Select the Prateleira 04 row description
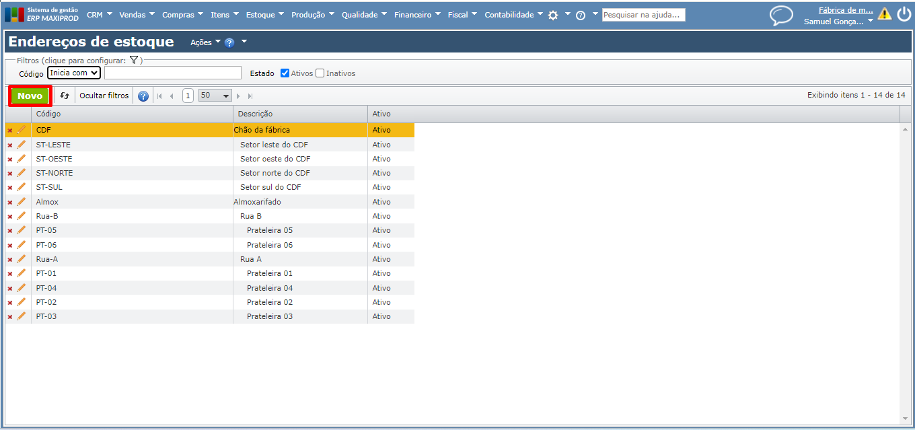The width and height of the screenshot is (915, 430). [x=301, y=288]
